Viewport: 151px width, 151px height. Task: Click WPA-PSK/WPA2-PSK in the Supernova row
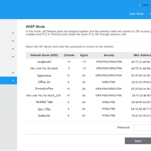pyautogui.click(x=108, y=76)
